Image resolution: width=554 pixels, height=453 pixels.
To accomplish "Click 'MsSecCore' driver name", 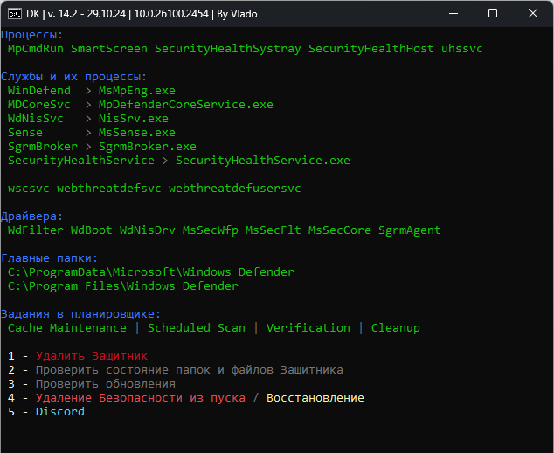I will point(340,230).
